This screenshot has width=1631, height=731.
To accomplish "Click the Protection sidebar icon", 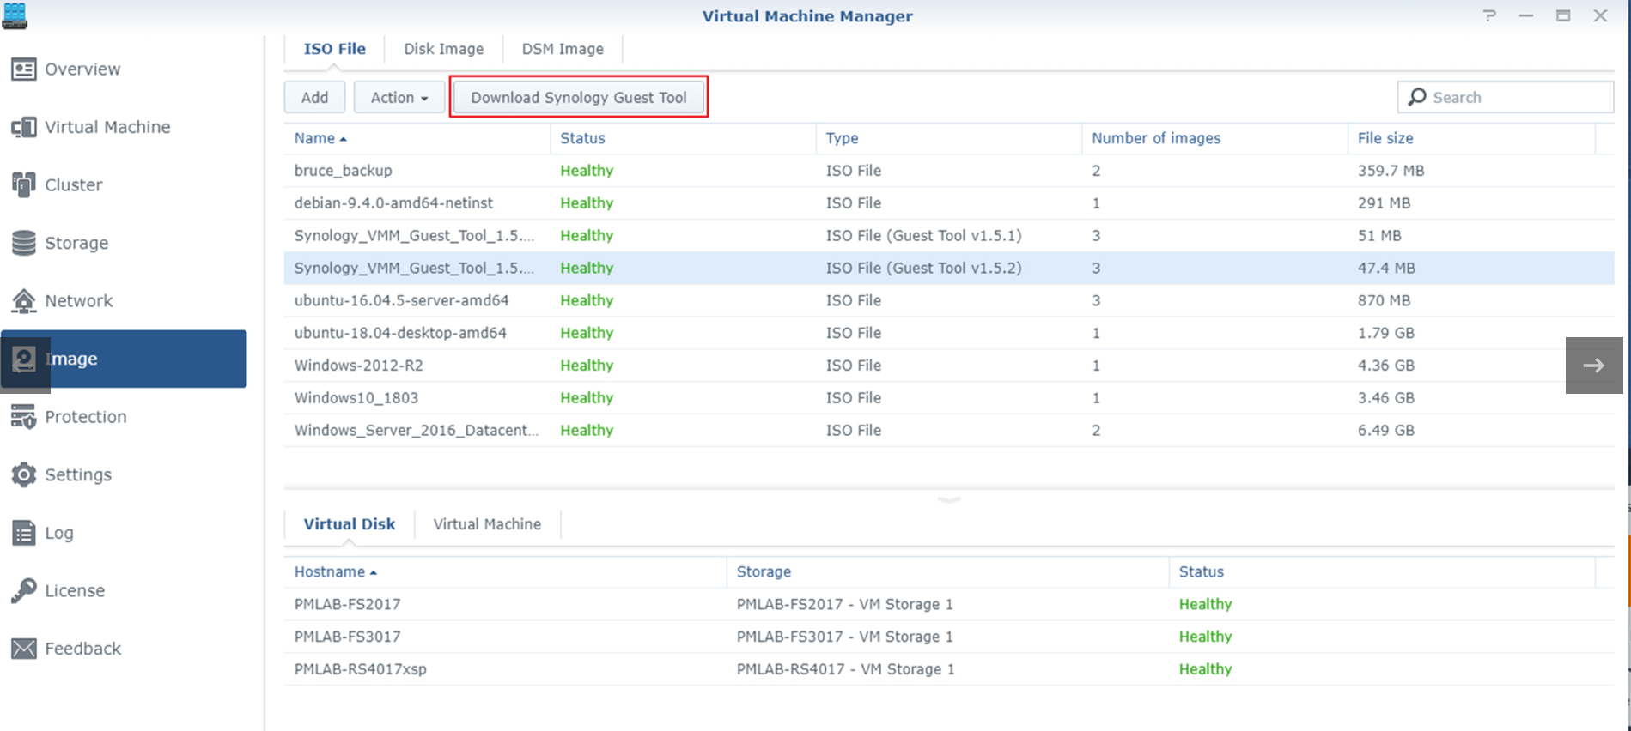I will pyautogui.click(x=23, y=417).
